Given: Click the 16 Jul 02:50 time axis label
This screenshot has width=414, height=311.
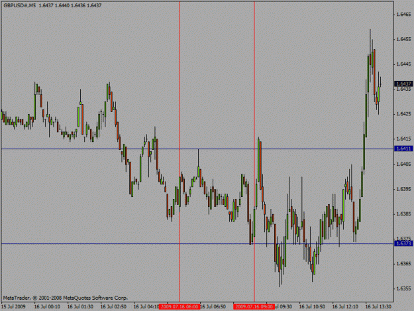Looking at the screenshot, I should click(113, 306).
